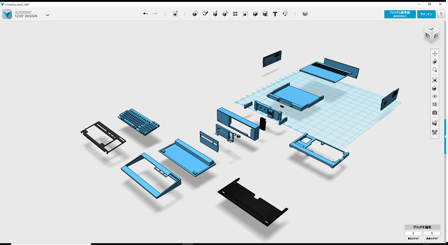
Task: Click the view cube's right face
Action: (435, 38)
